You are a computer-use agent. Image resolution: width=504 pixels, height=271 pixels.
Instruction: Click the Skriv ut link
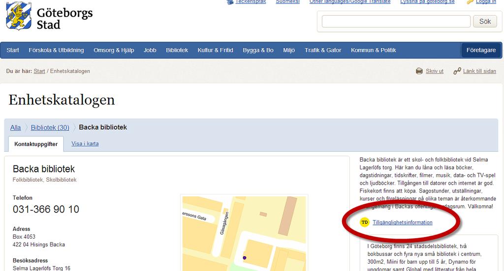[435, 71]
